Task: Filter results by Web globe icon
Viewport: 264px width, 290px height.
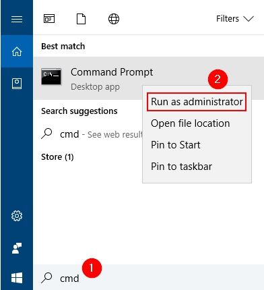Action: tap(114, 19)
